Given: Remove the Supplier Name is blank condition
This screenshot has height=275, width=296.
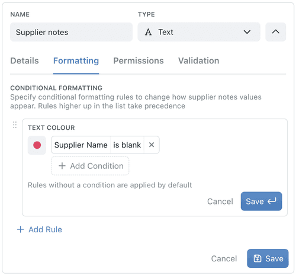Looking at the screenshot, I should [x=152, y=145].
